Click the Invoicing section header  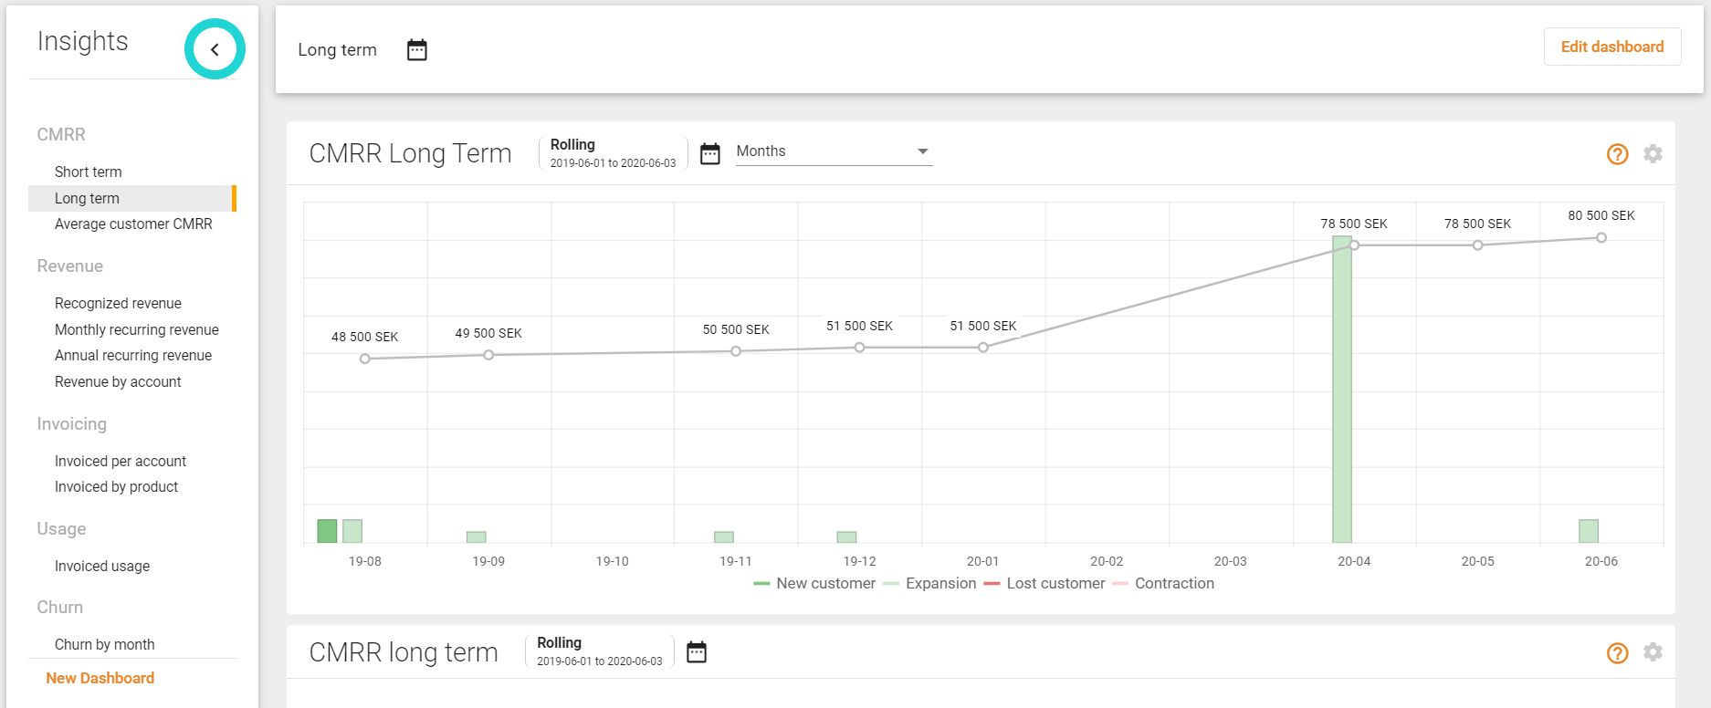click(x=72, y=424)
